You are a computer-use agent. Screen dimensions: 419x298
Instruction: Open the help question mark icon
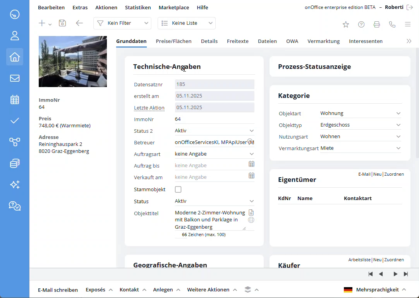click(x=361, y=24)
